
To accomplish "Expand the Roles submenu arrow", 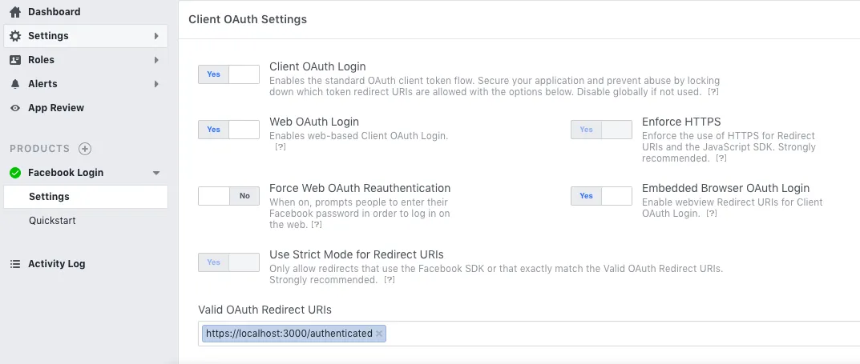I will point(156,60).
